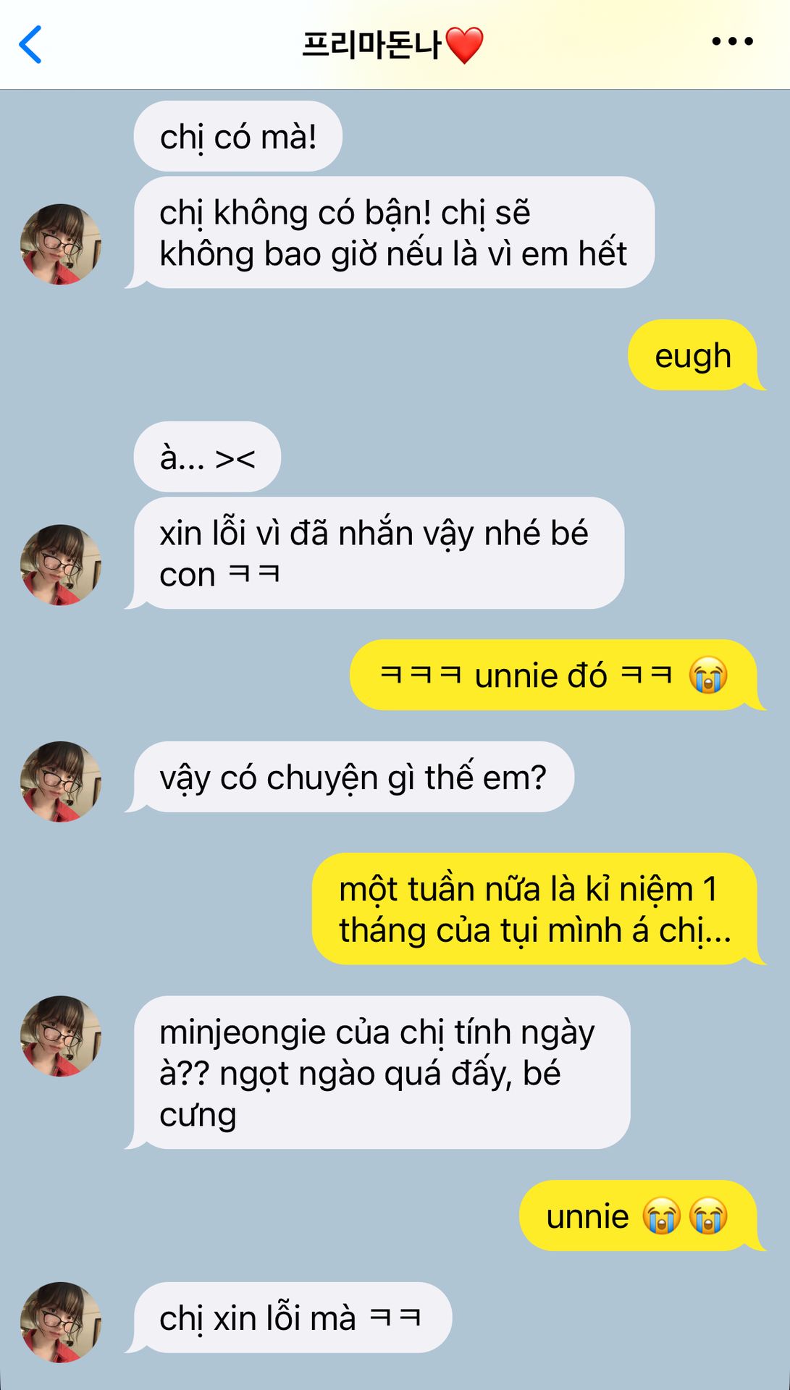Image resolution: width=790 pixels, height=1390 pixels.
Task: Select the yellow 'eugh' message bubble
Action: [695, 355]
